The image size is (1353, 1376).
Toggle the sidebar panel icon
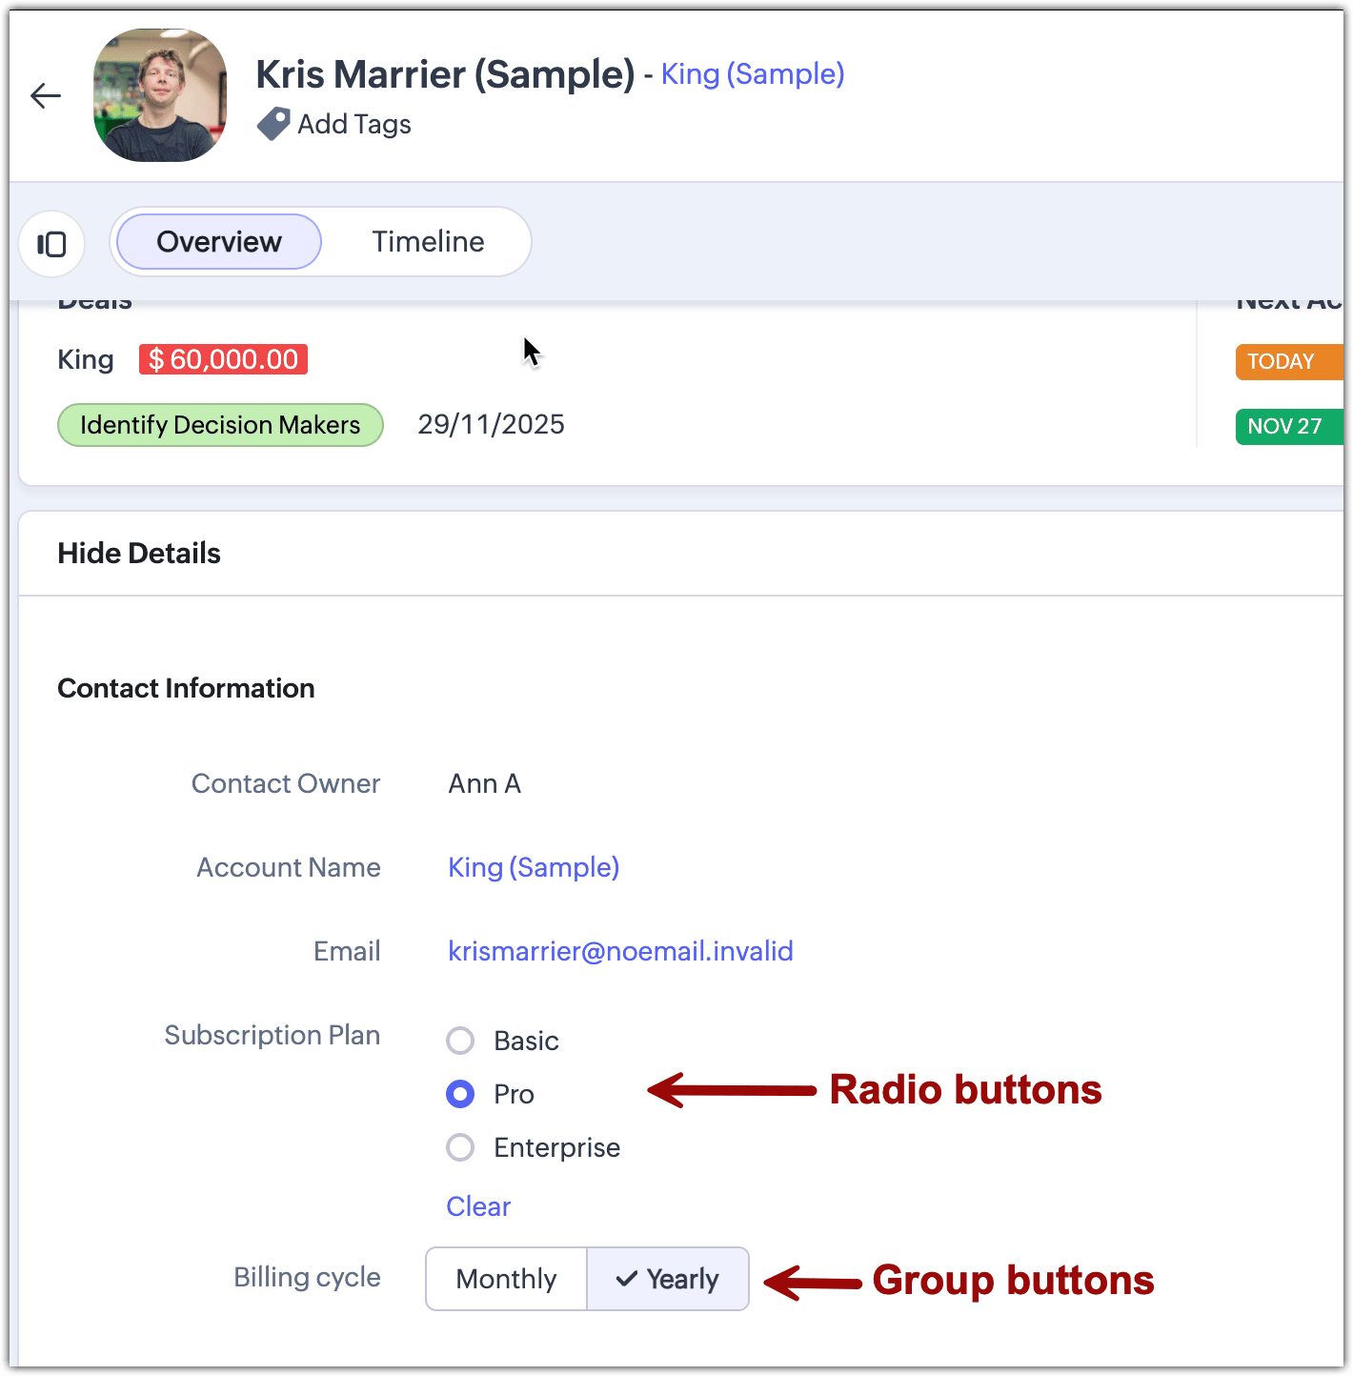point(51,244)
